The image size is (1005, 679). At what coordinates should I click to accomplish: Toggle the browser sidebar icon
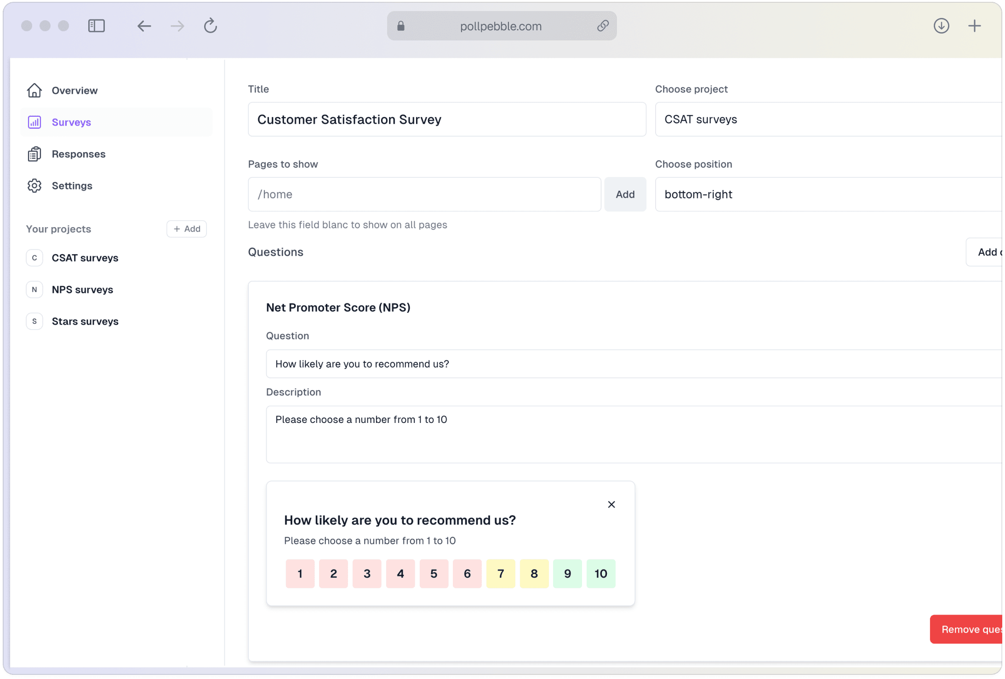tap(97, 26)
